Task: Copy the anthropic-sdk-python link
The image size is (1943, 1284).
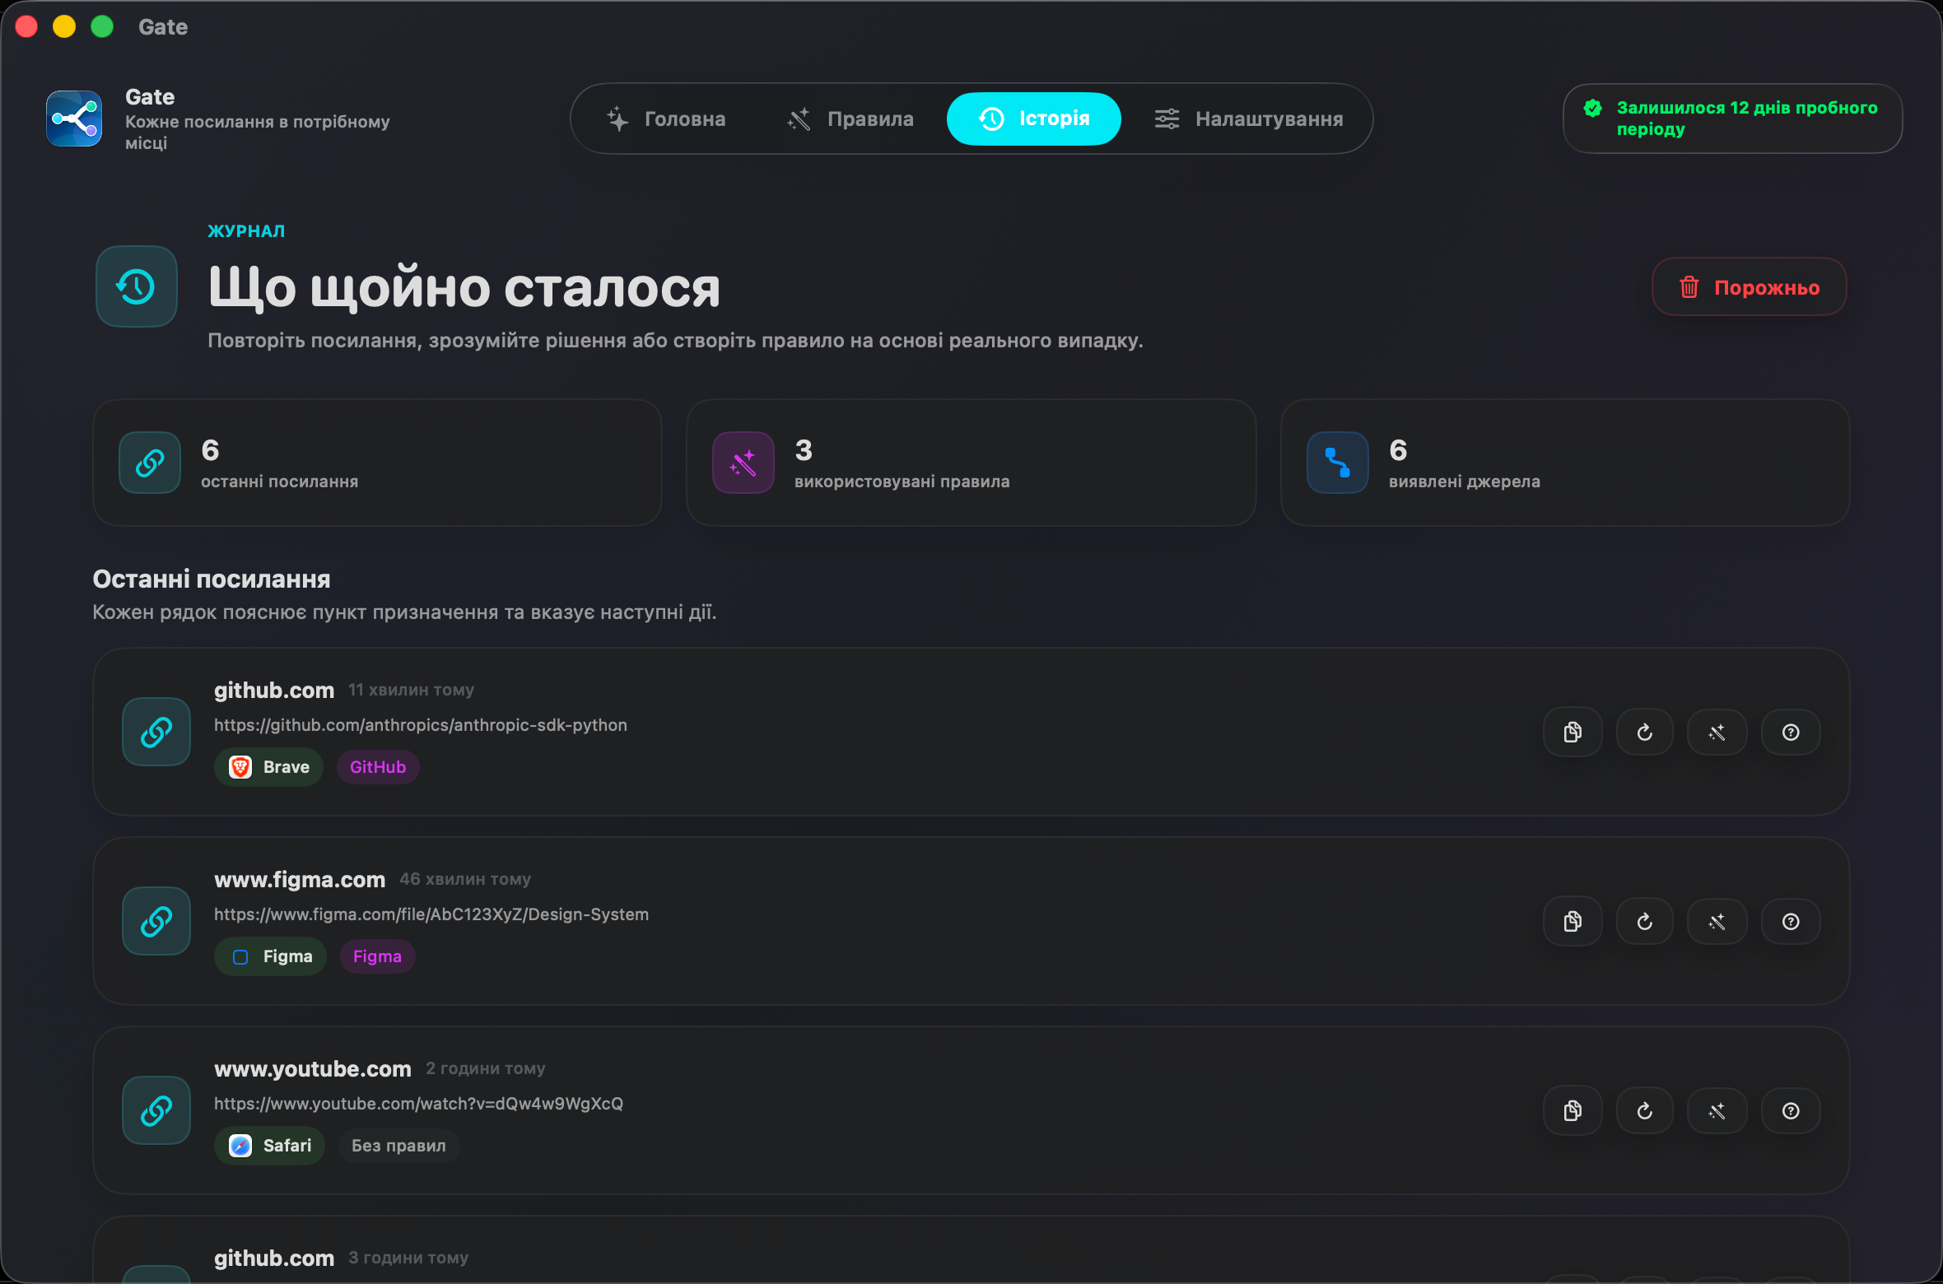Action: tap(1573, 732)
